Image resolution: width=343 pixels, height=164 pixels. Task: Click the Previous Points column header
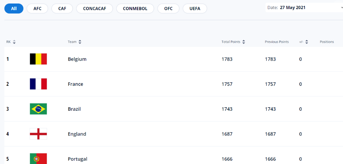coord(277,42)
